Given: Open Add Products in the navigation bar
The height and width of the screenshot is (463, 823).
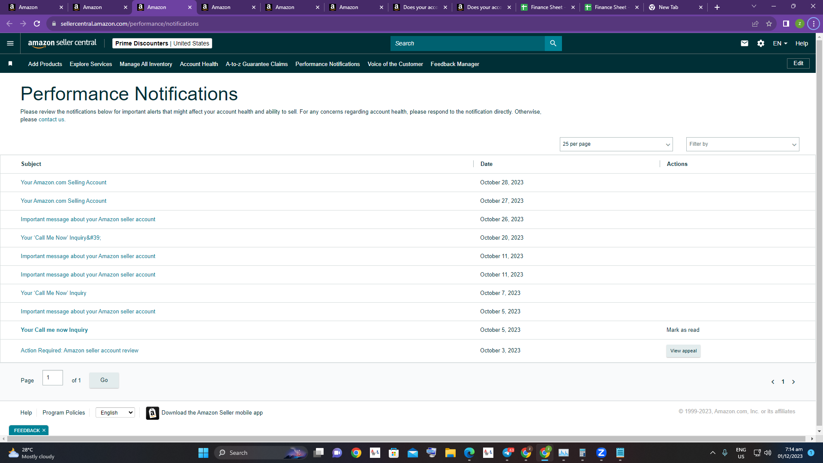Looking at the screenshot, I should pyautogui.click(x=45, y=64).
